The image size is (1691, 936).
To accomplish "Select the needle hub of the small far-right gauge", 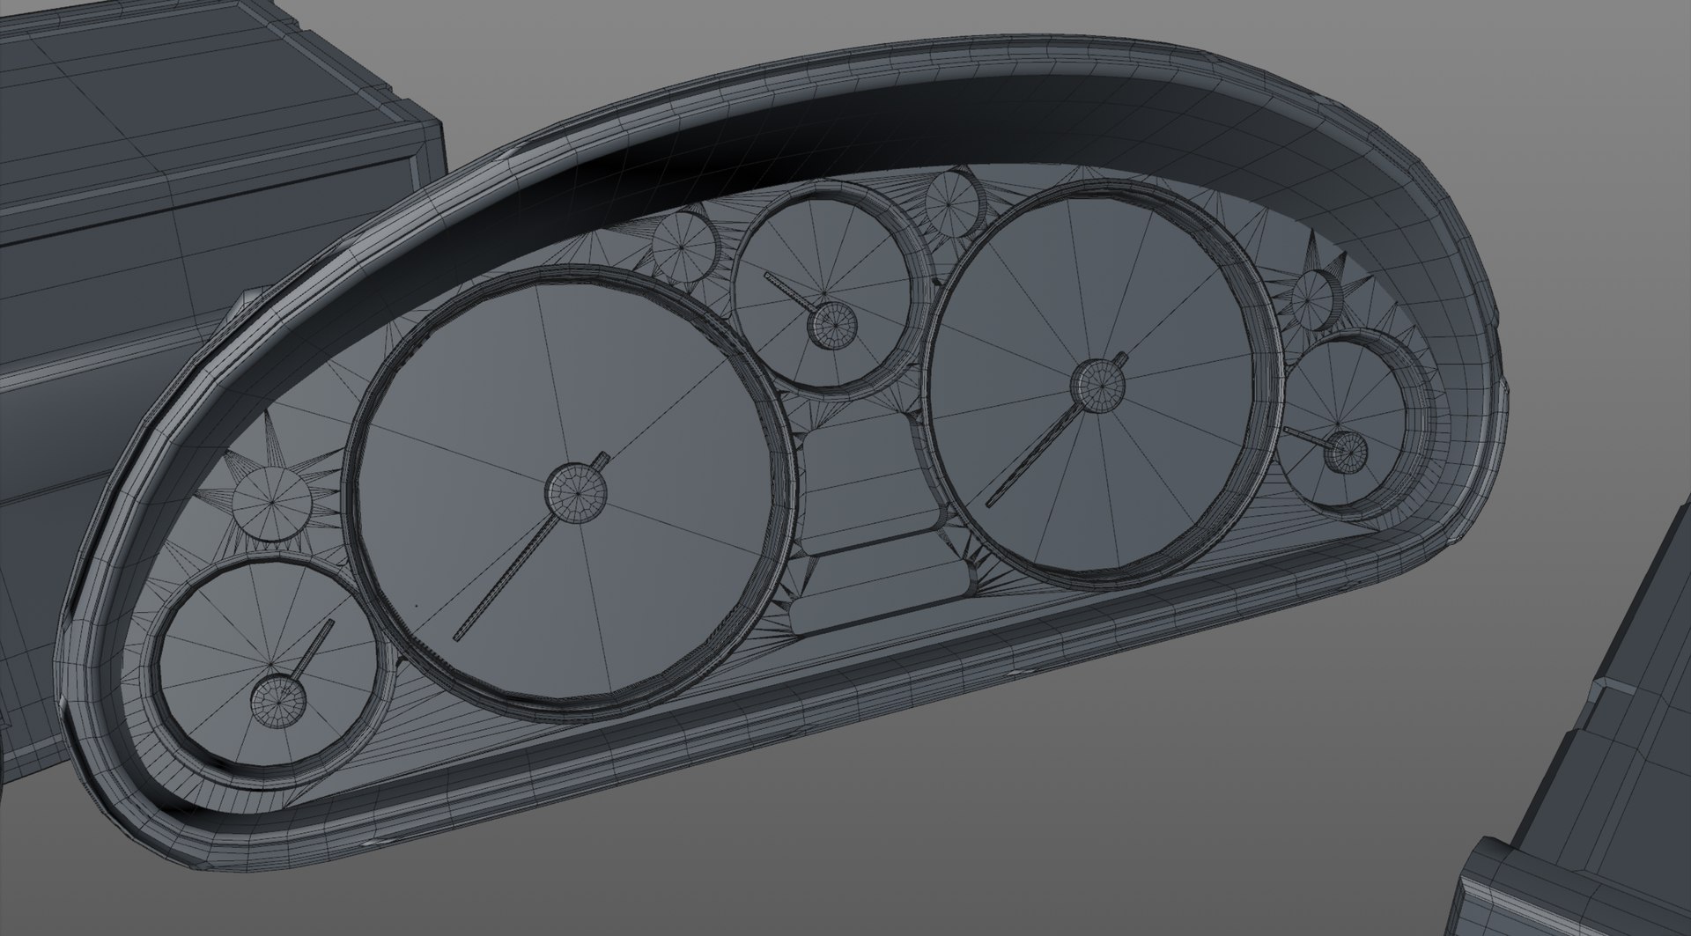I will coord(1347,452).
